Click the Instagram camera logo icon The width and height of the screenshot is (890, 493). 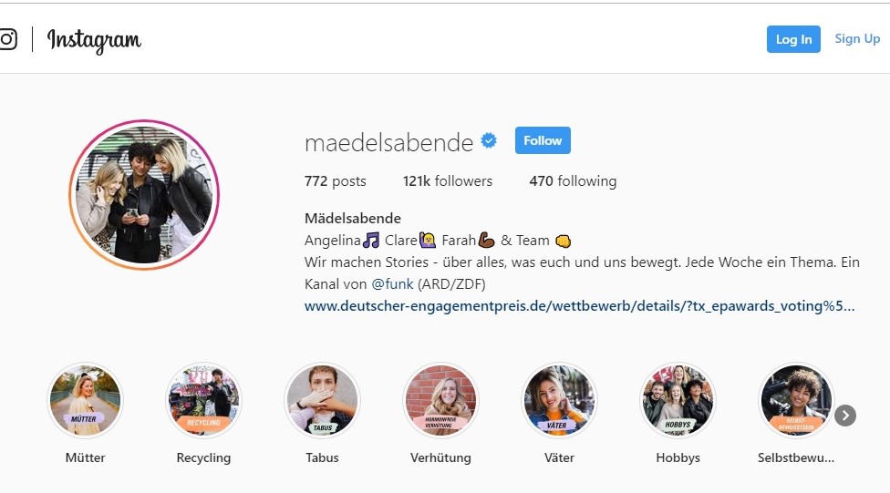(x=8, y=39)
